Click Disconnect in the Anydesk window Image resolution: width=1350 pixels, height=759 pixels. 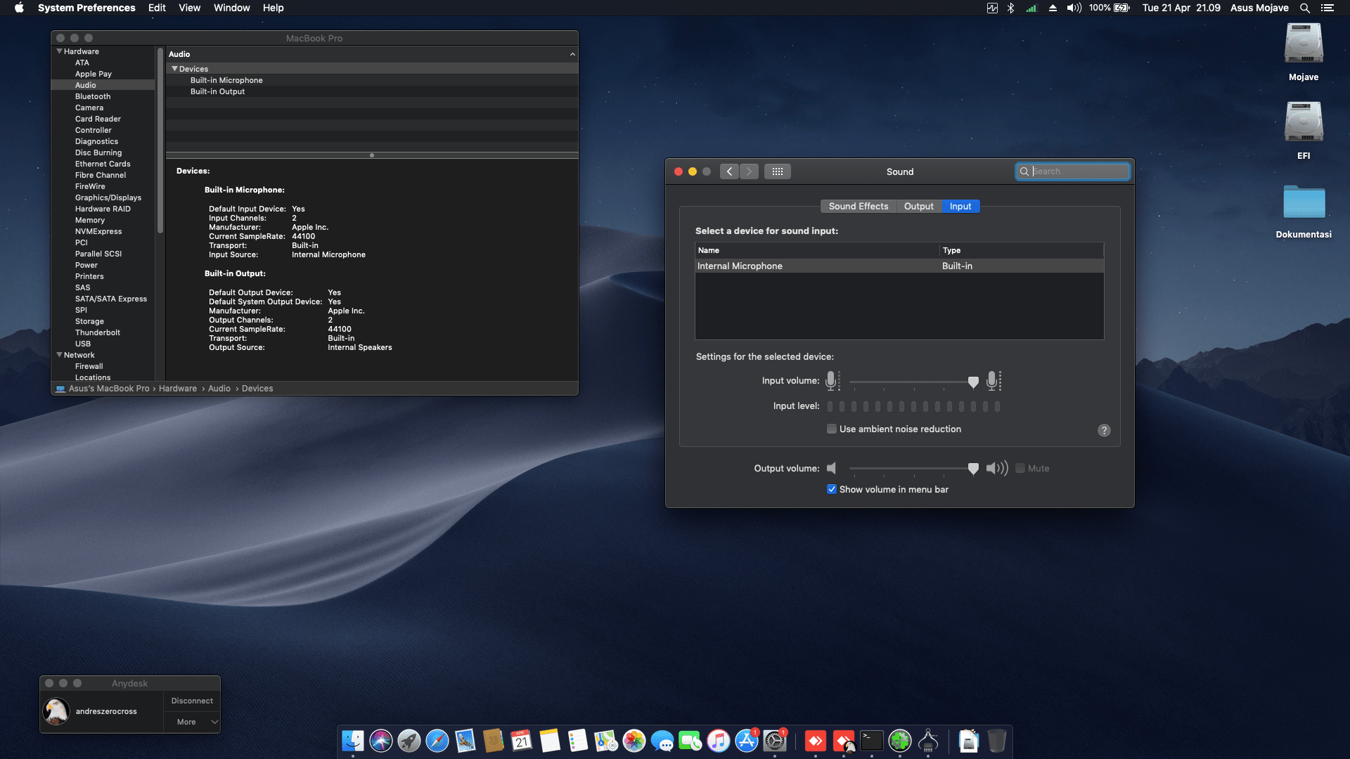pyautogui.click(x=192, y=701)
